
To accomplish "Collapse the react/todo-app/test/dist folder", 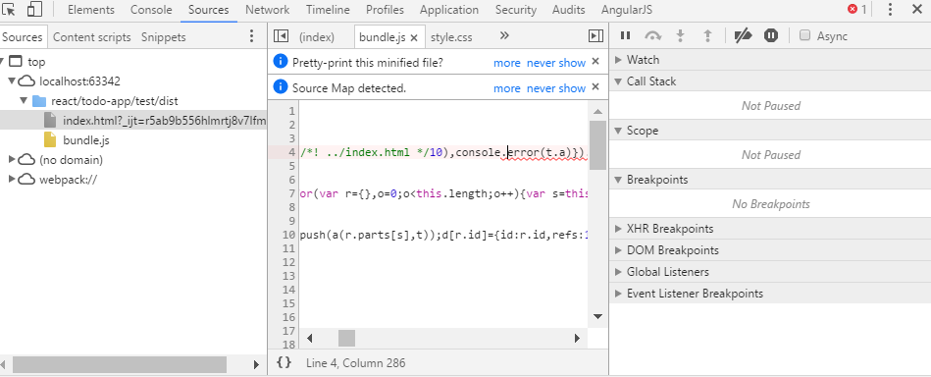I will tap(24, 100).
